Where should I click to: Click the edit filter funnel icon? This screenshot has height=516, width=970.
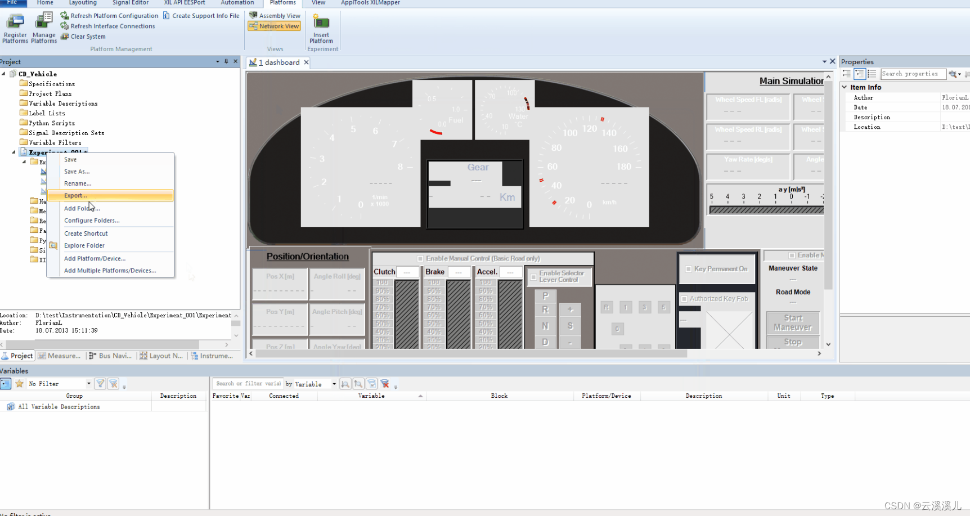(100, 384)
